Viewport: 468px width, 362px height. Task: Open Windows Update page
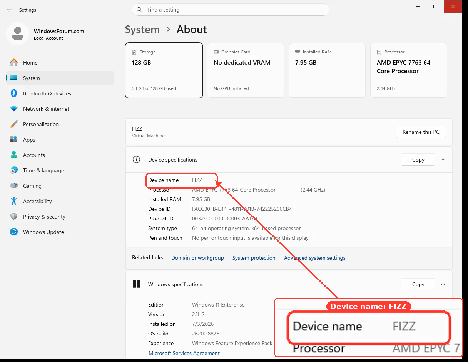point(60,232)
